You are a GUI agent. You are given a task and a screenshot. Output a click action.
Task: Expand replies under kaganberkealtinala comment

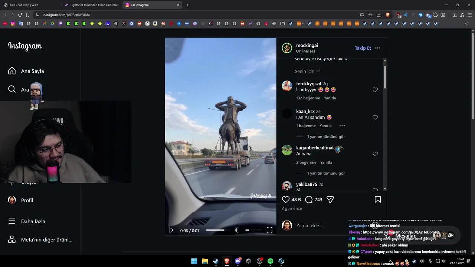point(326,173)
